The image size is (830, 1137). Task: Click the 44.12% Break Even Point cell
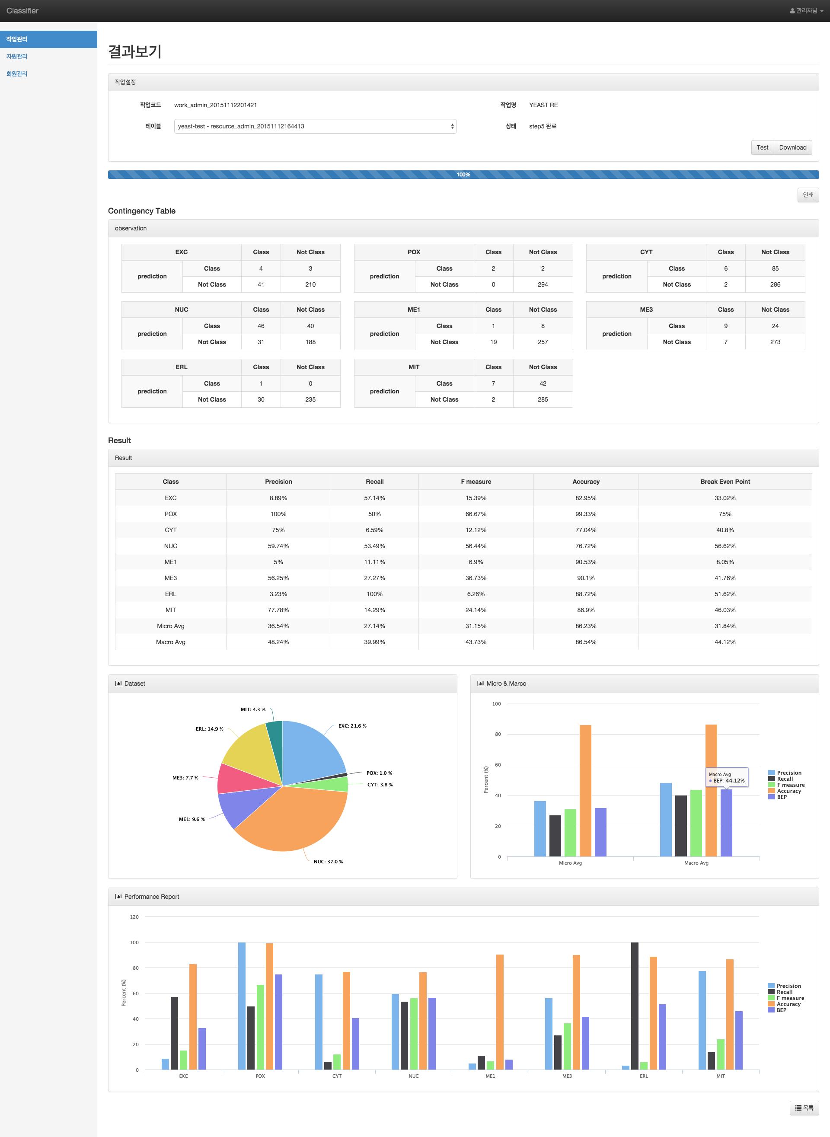pos(725,642)
